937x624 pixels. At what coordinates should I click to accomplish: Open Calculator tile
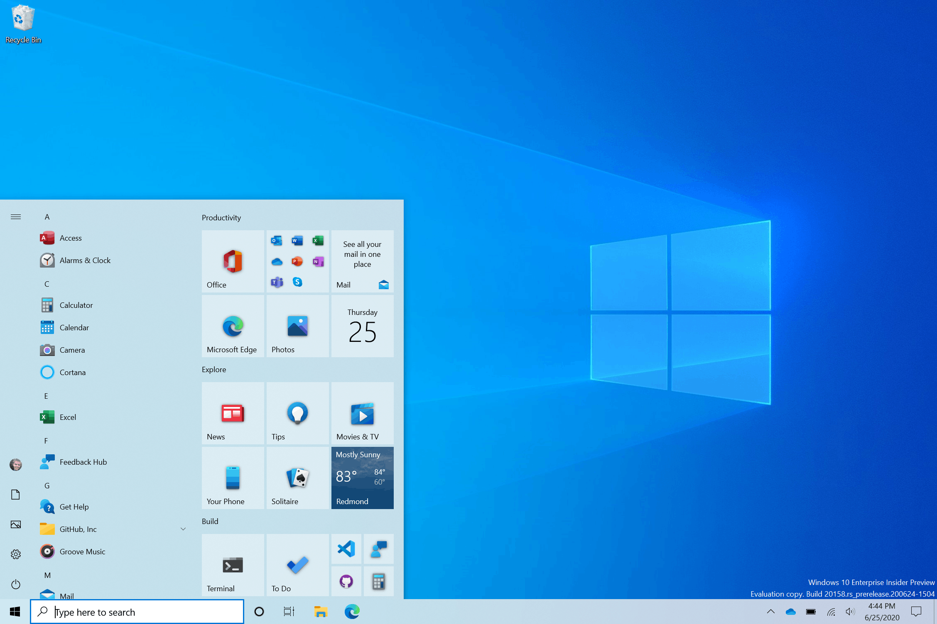[x=378, y=581]
